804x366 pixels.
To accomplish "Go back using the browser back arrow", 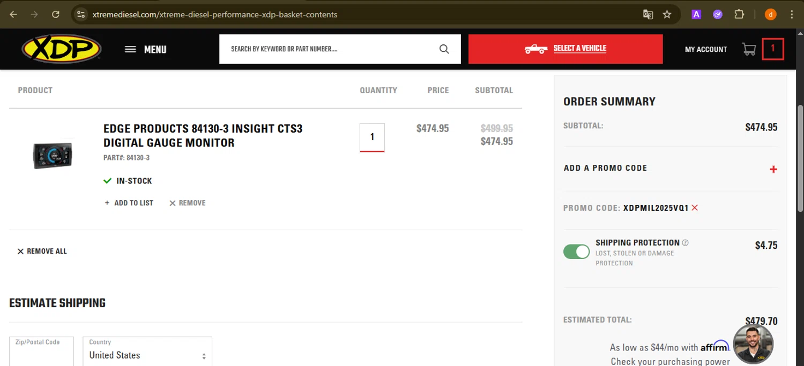I will point(13,14).
